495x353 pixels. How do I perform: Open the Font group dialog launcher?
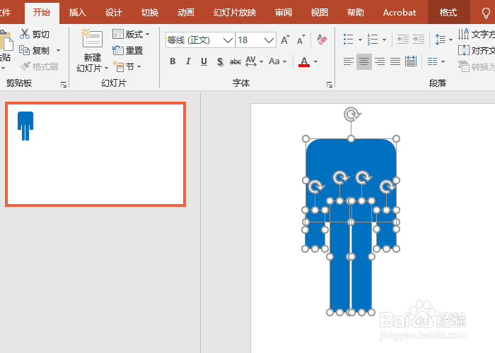[330, 85]
